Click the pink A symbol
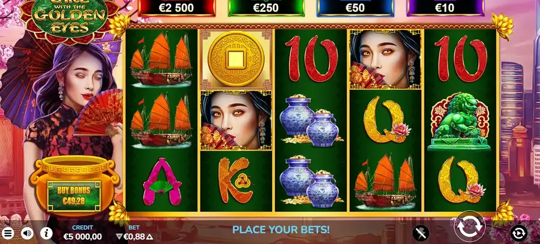 tap(161, 182)
